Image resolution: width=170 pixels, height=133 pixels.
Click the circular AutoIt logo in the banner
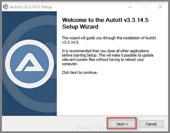click(x=29, y=64)
